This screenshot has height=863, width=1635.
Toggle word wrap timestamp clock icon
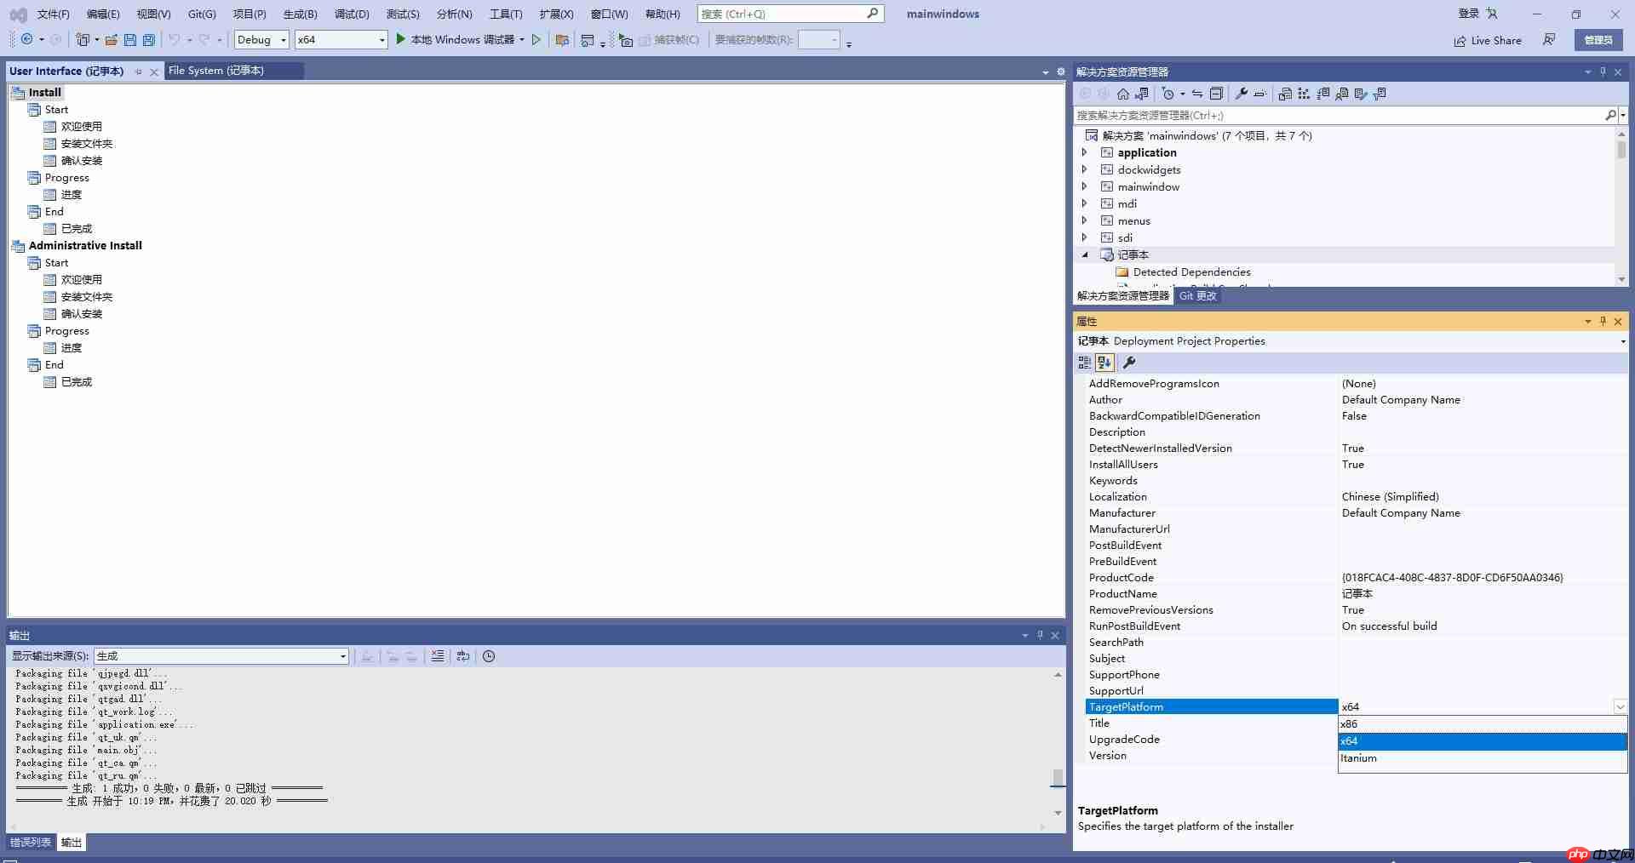point(488,656)
